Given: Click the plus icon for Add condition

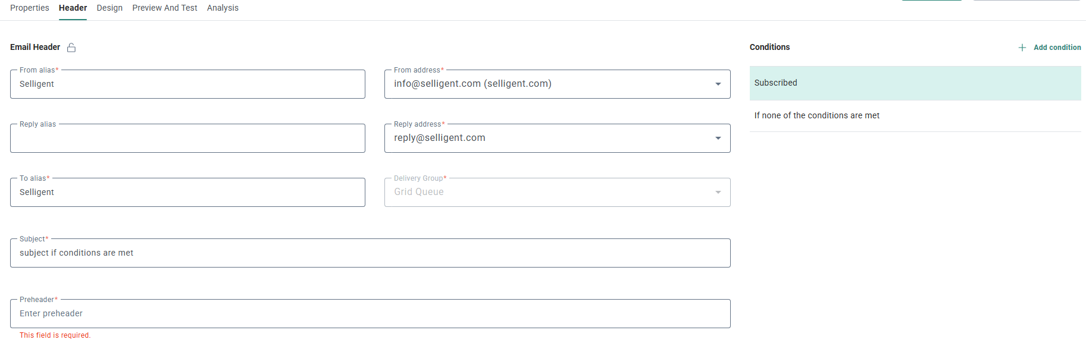Looking at the screenshot, I should click(1022, 48).
